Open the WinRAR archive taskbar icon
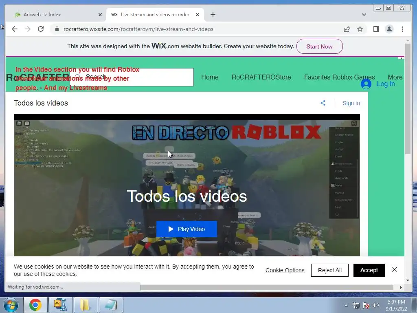Viewport: 417px width, 313px height. [x=60, y=305]
